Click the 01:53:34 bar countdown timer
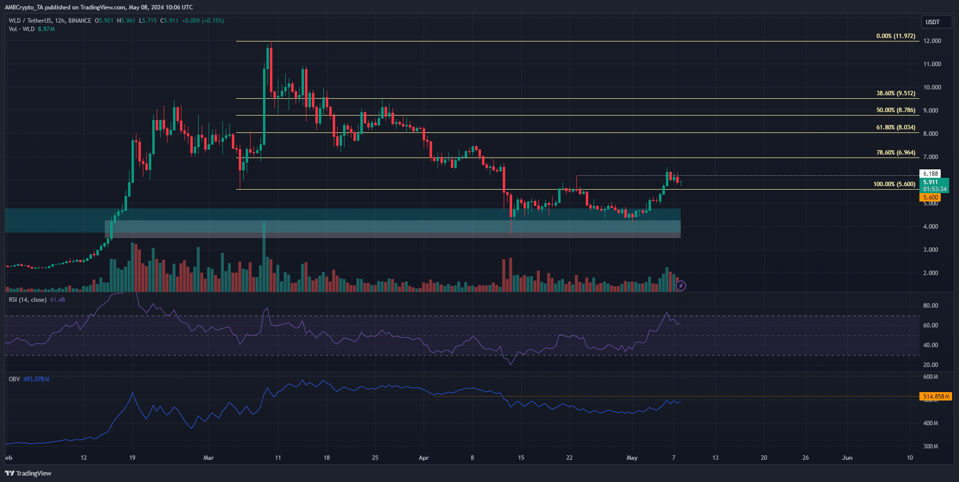Viewport: 959px width, 482px height. [935, 189]
